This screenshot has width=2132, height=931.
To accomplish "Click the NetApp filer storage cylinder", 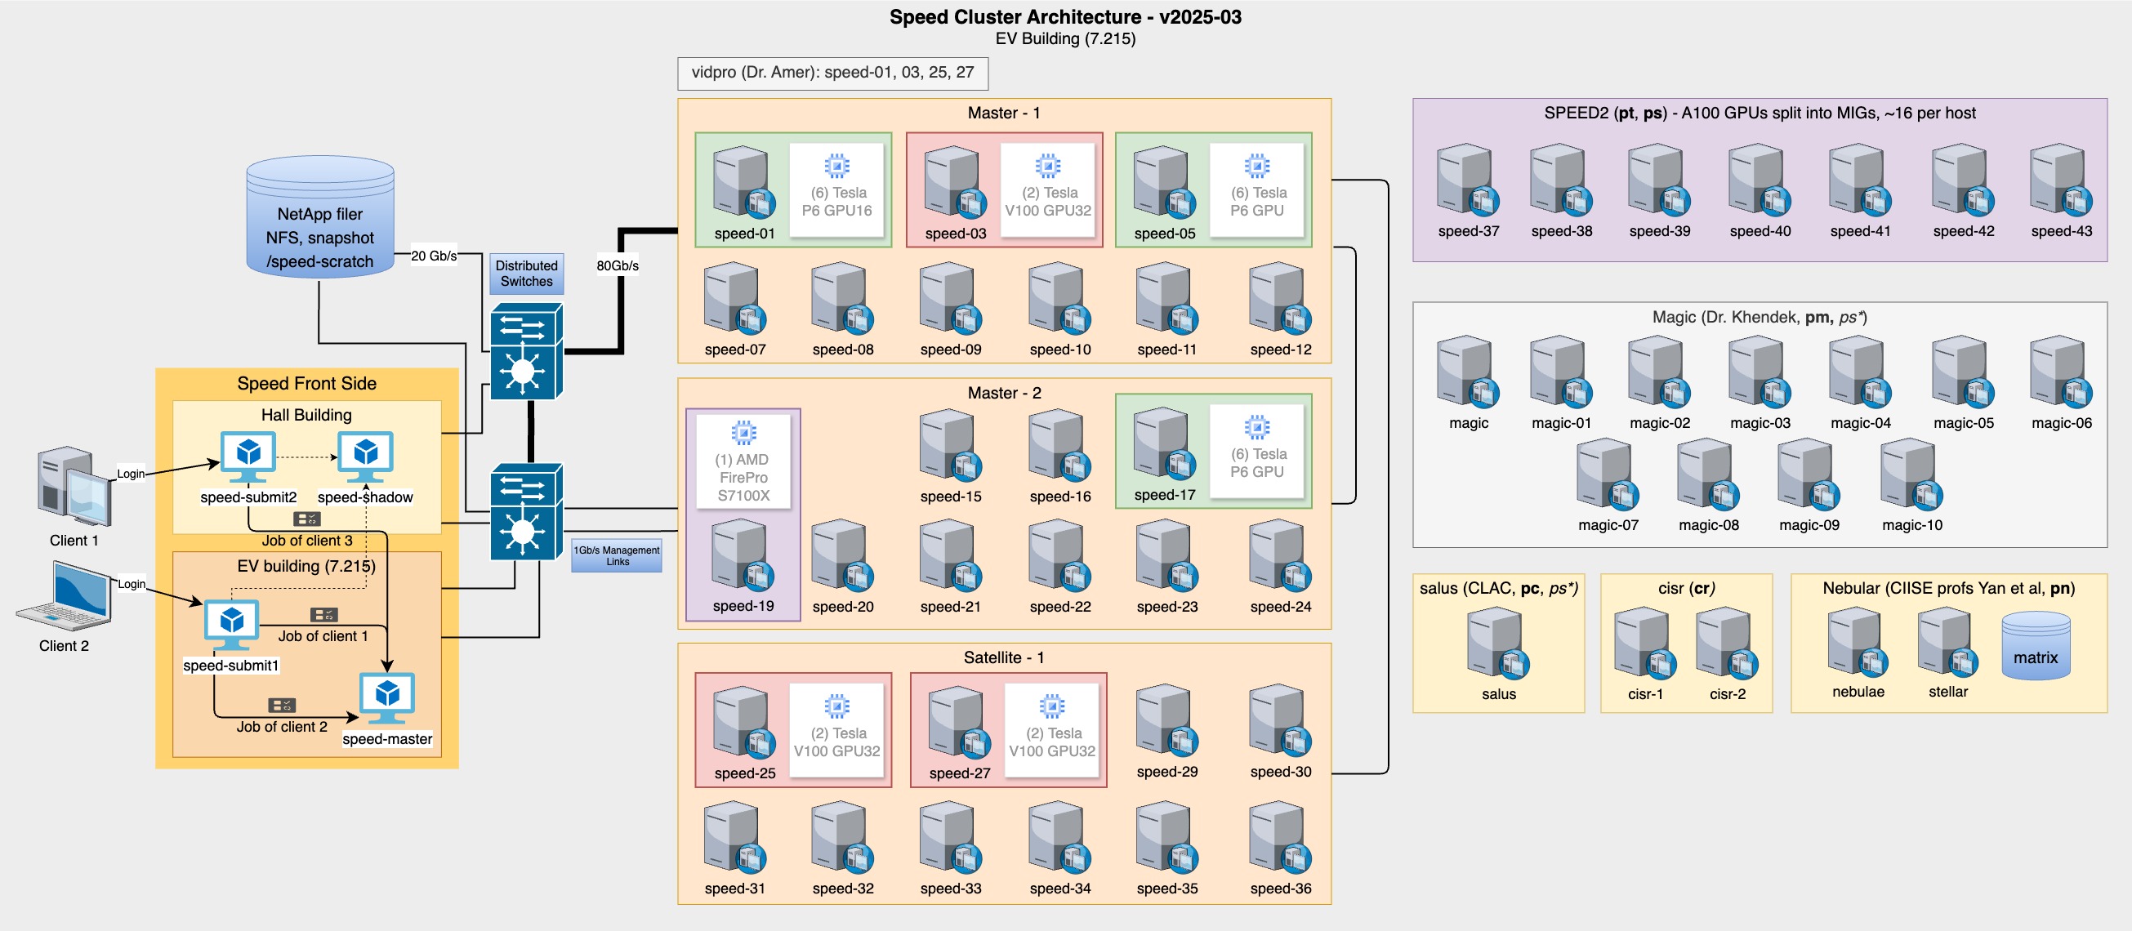I will (x=319, y=216).
